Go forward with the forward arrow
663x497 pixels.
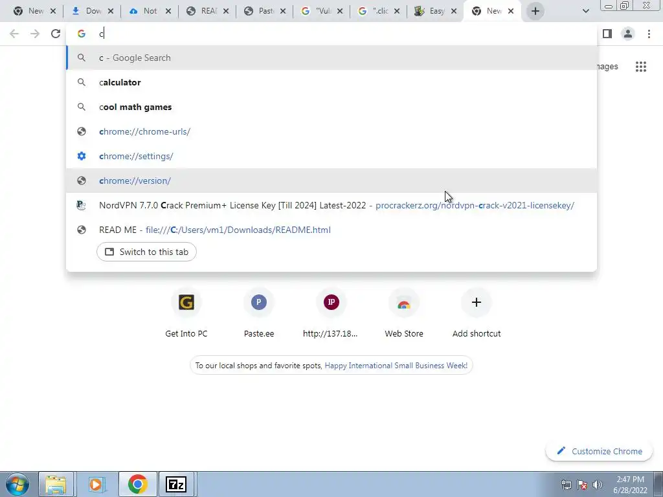pos(35,34)
